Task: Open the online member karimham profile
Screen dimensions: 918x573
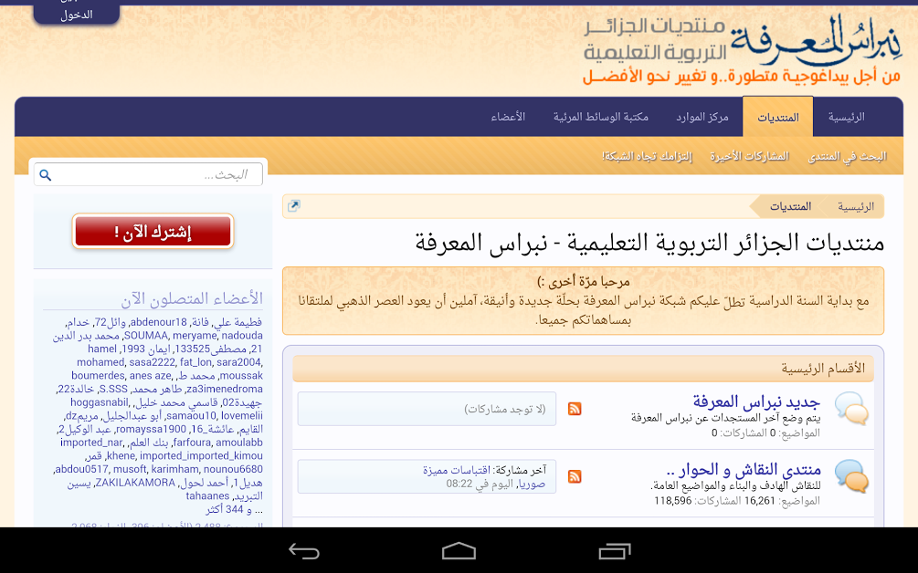Action: pyautogui.click(x=175, y=470)
